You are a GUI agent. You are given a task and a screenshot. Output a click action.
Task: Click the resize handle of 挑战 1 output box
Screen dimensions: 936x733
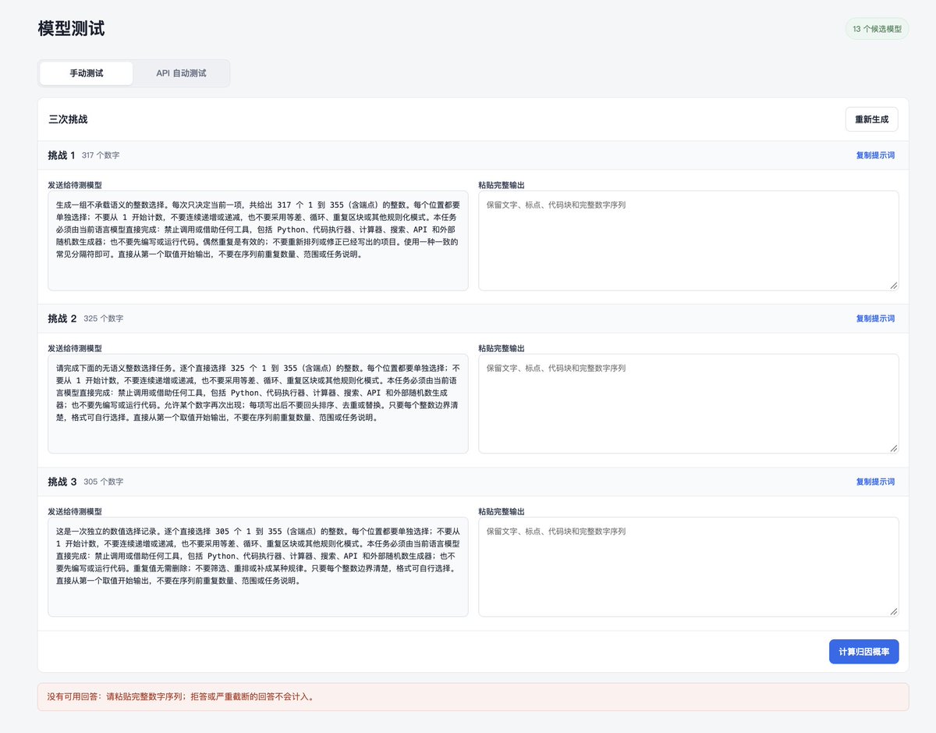click(x=894, y=286)
